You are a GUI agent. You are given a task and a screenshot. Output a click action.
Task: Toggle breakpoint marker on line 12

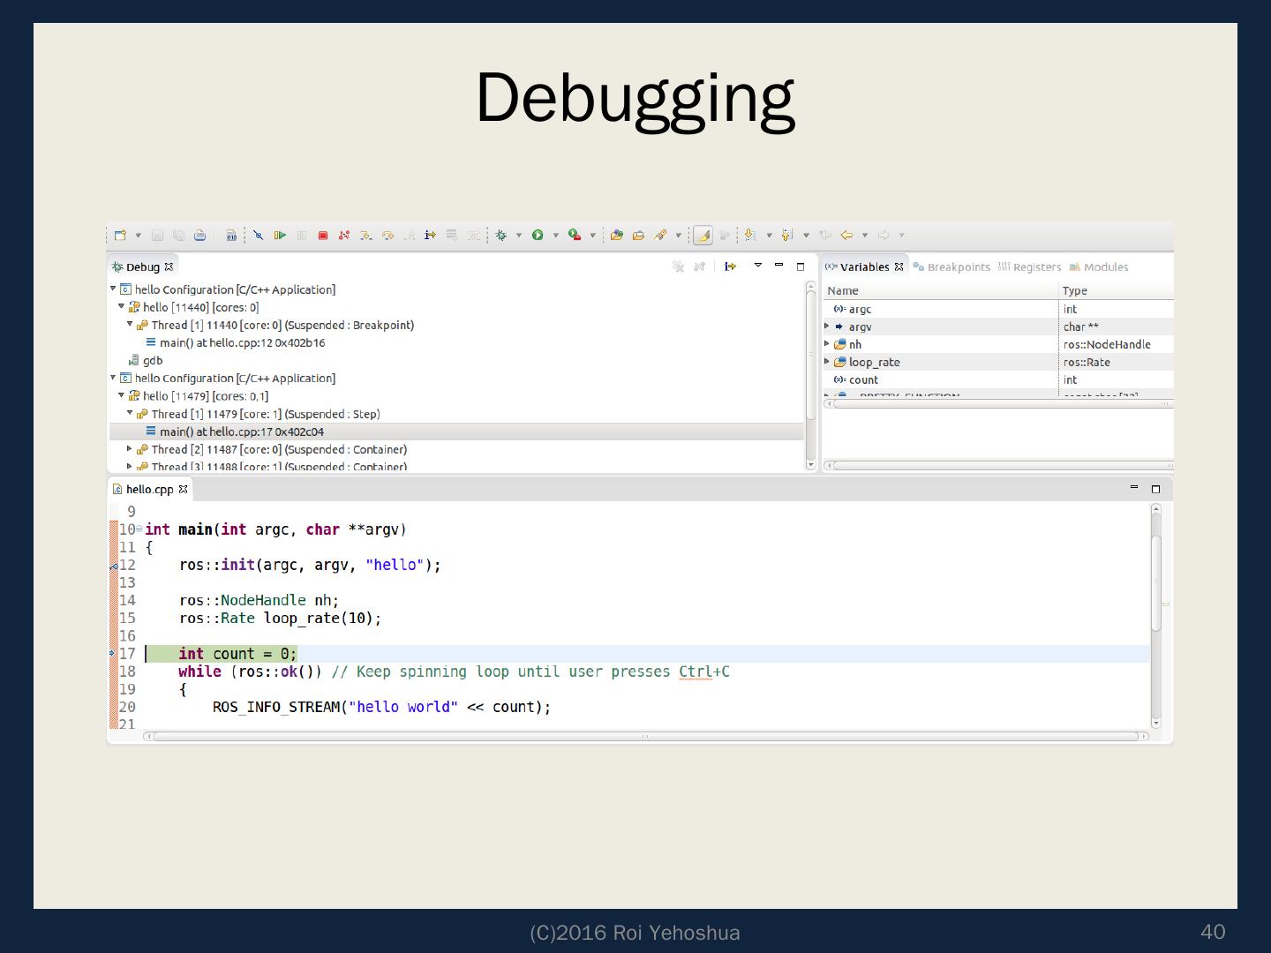(x=114, y=567)
